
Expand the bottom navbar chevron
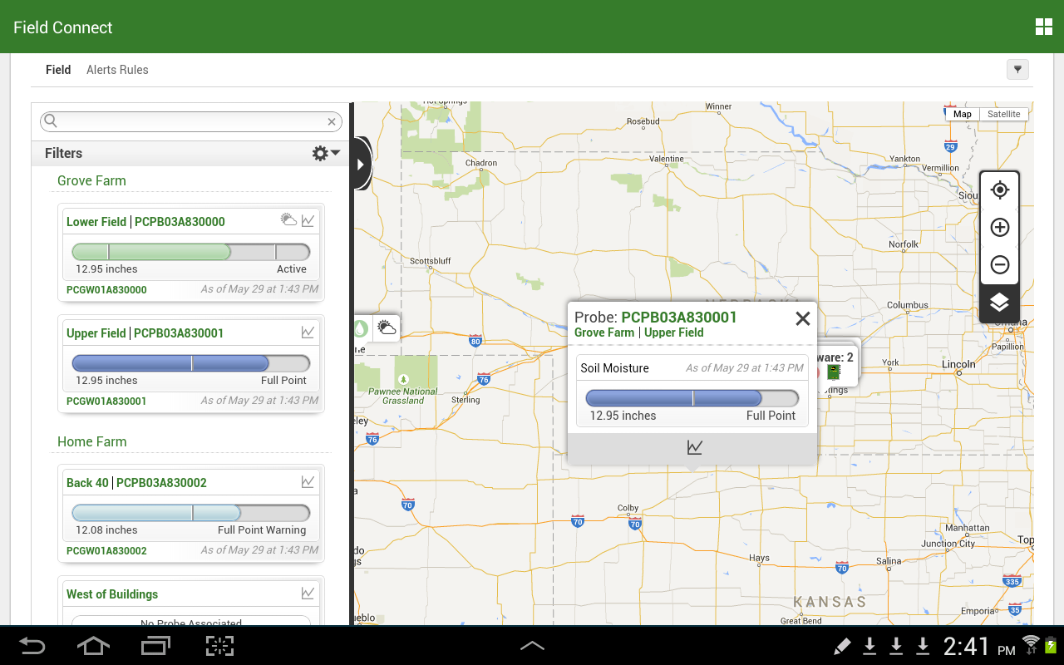(x=532, y=645)
